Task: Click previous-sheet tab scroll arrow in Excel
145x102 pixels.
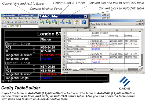Action: pos(65,70)
